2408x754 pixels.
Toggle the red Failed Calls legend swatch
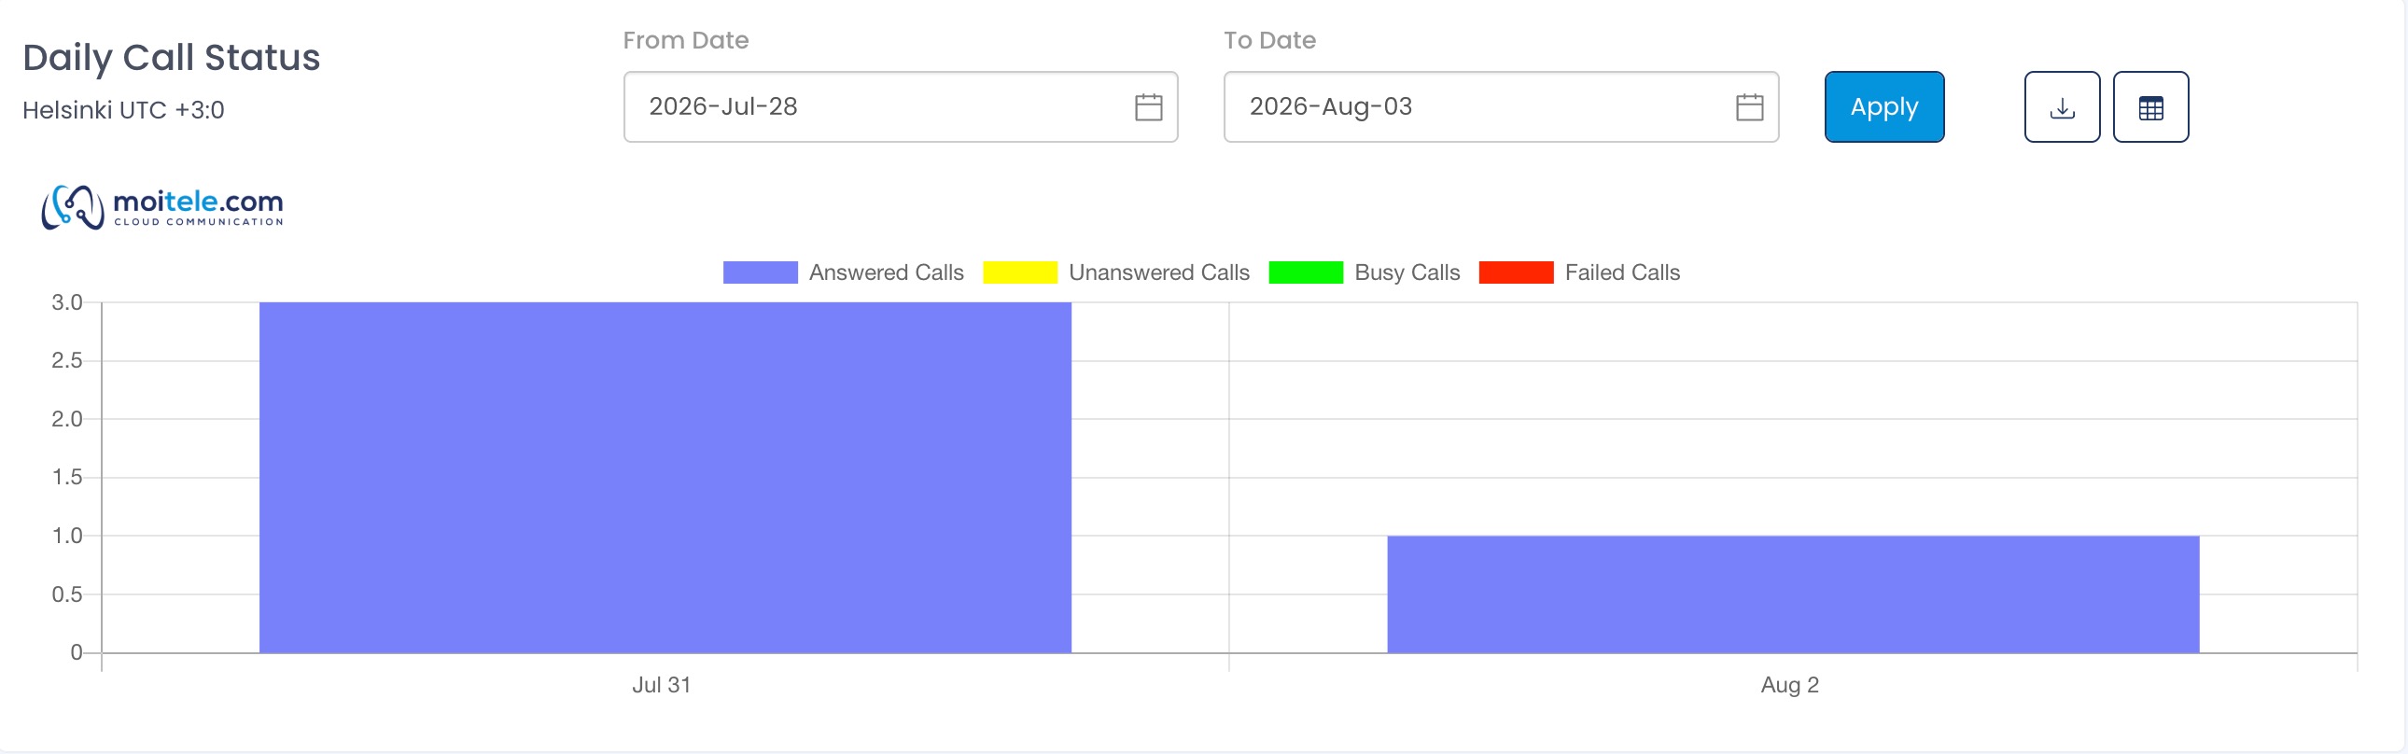1517,272
